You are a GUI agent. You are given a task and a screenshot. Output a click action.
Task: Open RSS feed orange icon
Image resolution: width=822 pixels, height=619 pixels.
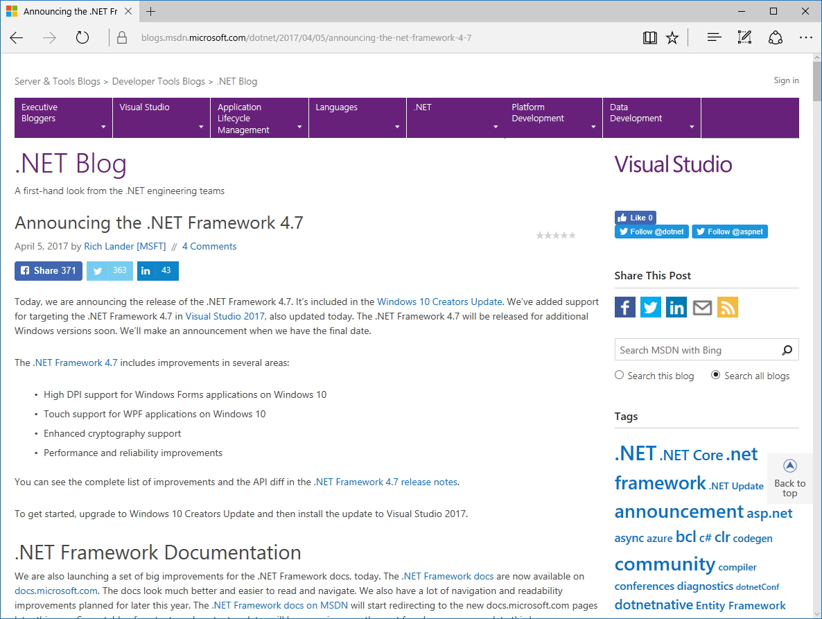(728, 307)
